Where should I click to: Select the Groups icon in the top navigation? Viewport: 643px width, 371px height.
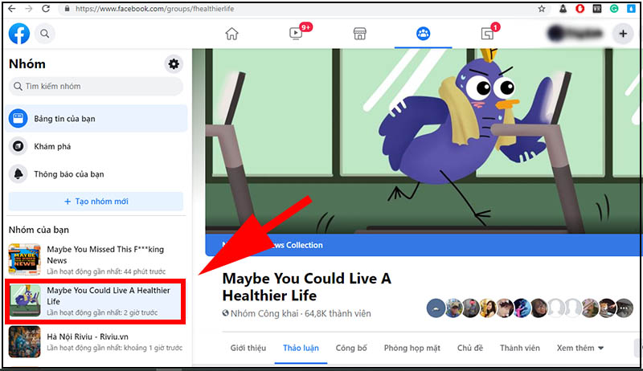click(x=424, y=34)
